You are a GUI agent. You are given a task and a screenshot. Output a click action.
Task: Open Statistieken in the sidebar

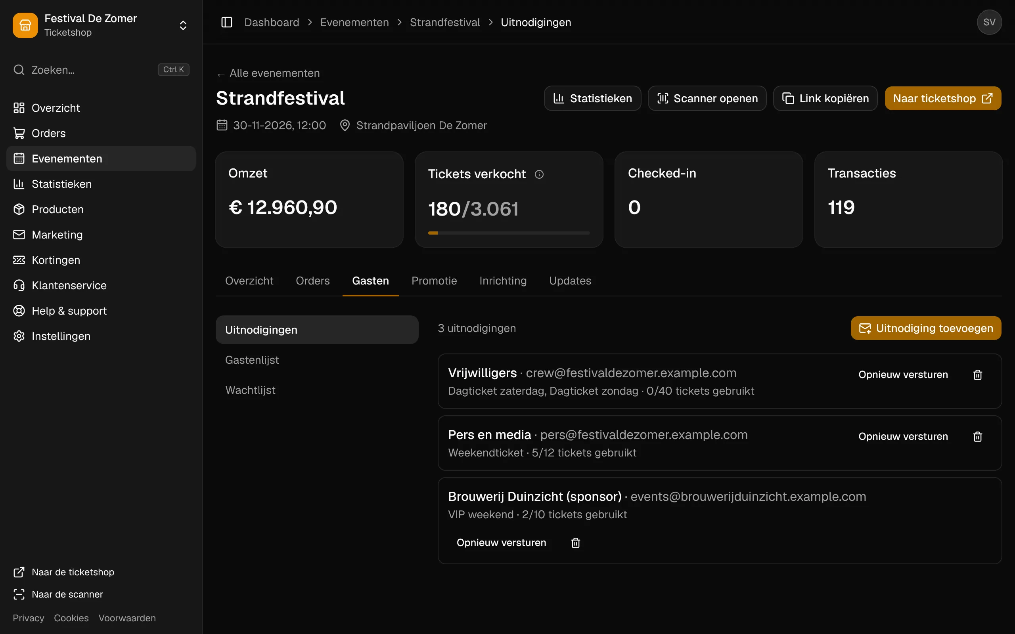coord(101,184)
